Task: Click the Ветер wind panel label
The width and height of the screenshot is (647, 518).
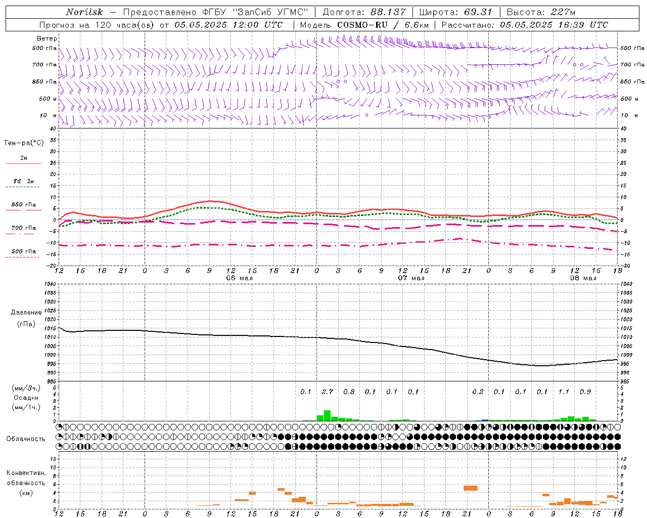Action: (x=47, y=38)
